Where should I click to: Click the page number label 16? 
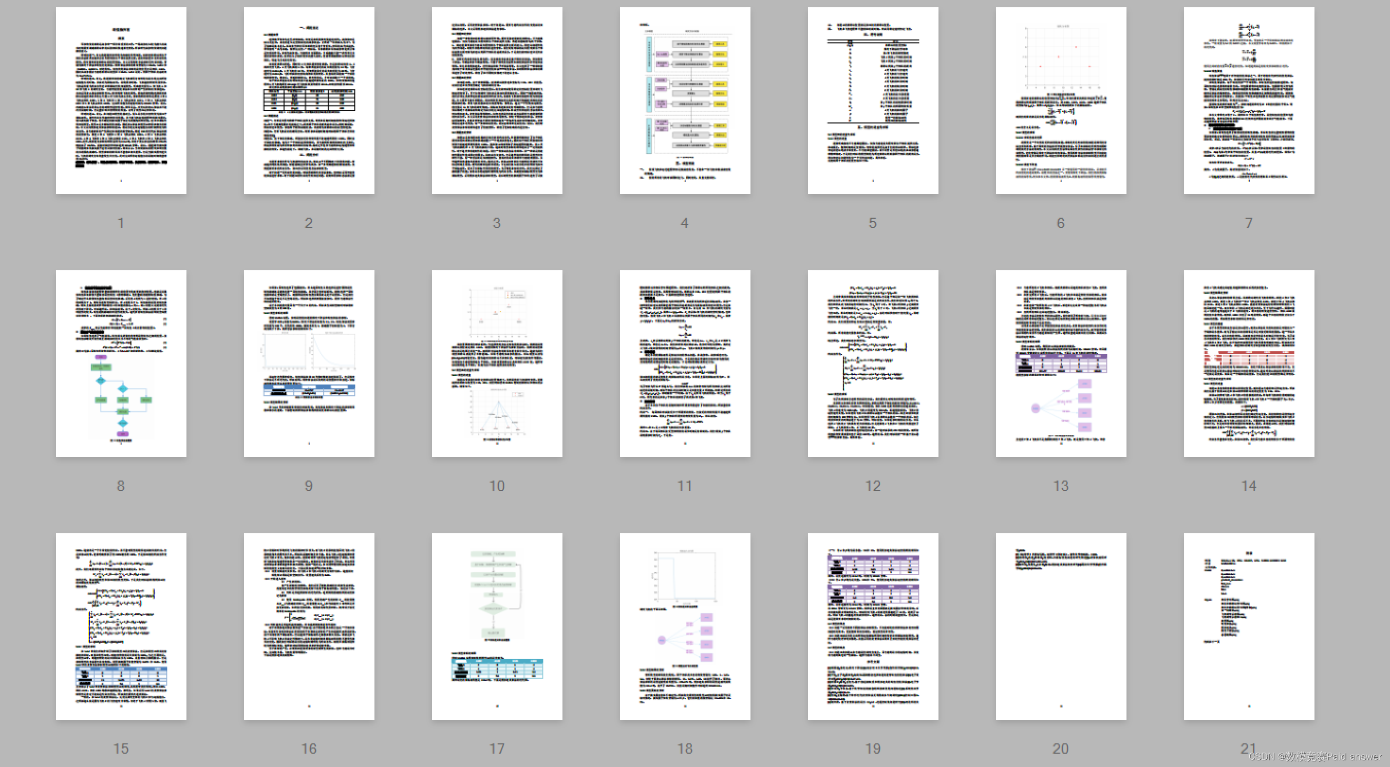click(x=309, y=748)
